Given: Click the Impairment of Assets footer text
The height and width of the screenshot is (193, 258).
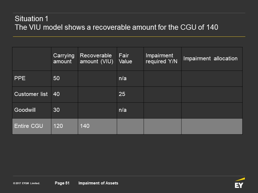Looking at the screenshot, I should coord(98,183).
